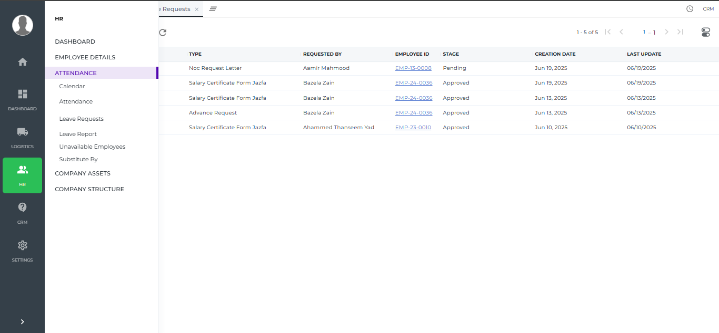Expand the sidebar with bottom chevron
The width and height of the screenshot is (719, 333).
click(x=23, y=322)
